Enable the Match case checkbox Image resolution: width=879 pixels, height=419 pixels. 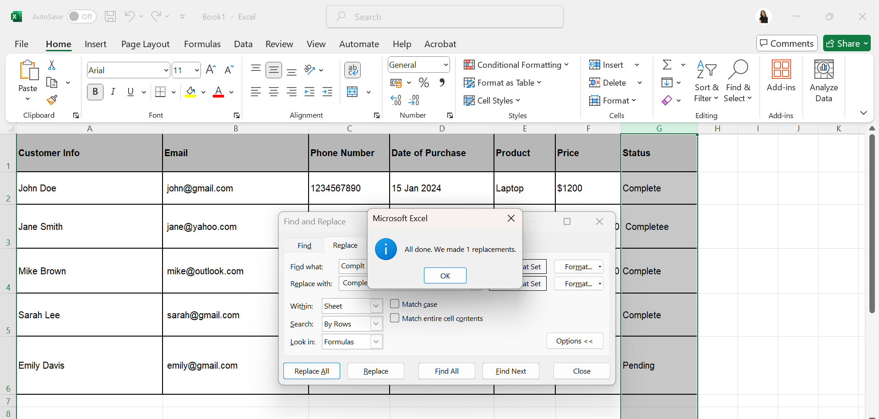pos(395,304)
